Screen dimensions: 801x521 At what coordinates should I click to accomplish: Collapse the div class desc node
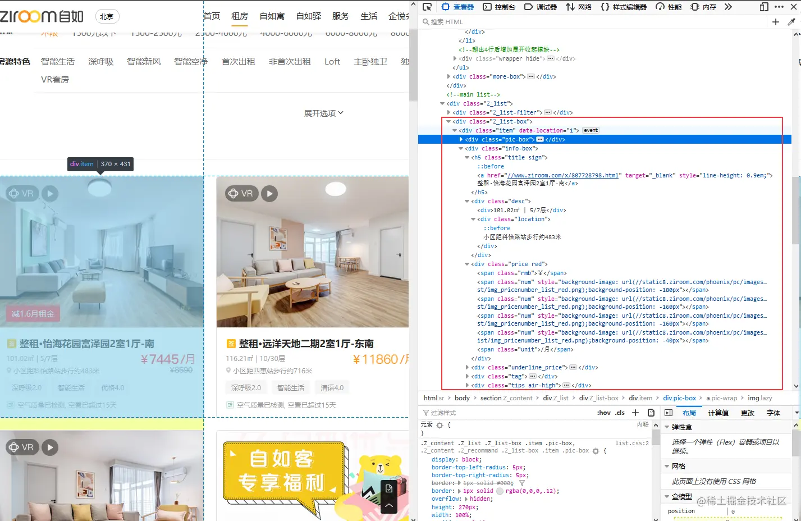coord(467,201)
